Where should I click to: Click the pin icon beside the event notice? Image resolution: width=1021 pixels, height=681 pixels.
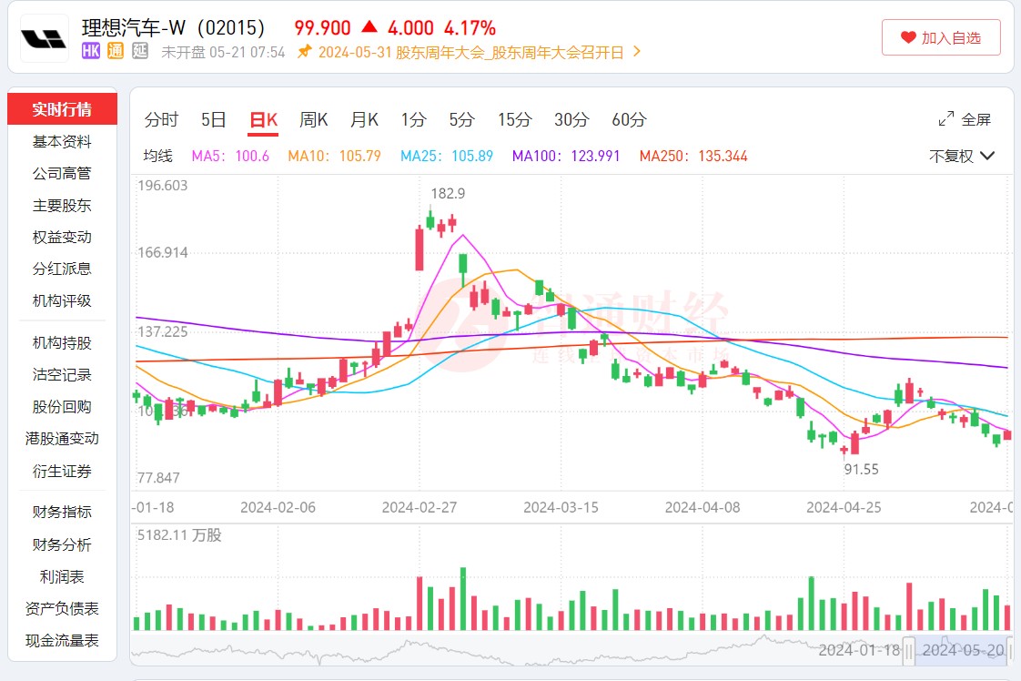click(305, 52)
